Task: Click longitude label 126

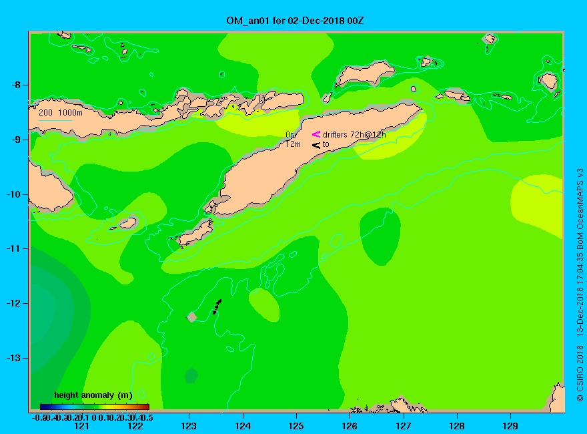Action: tap(350, 426)
